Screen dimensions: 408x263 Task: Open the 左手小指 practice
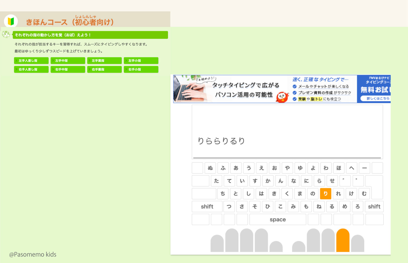(x=141, y=61)
